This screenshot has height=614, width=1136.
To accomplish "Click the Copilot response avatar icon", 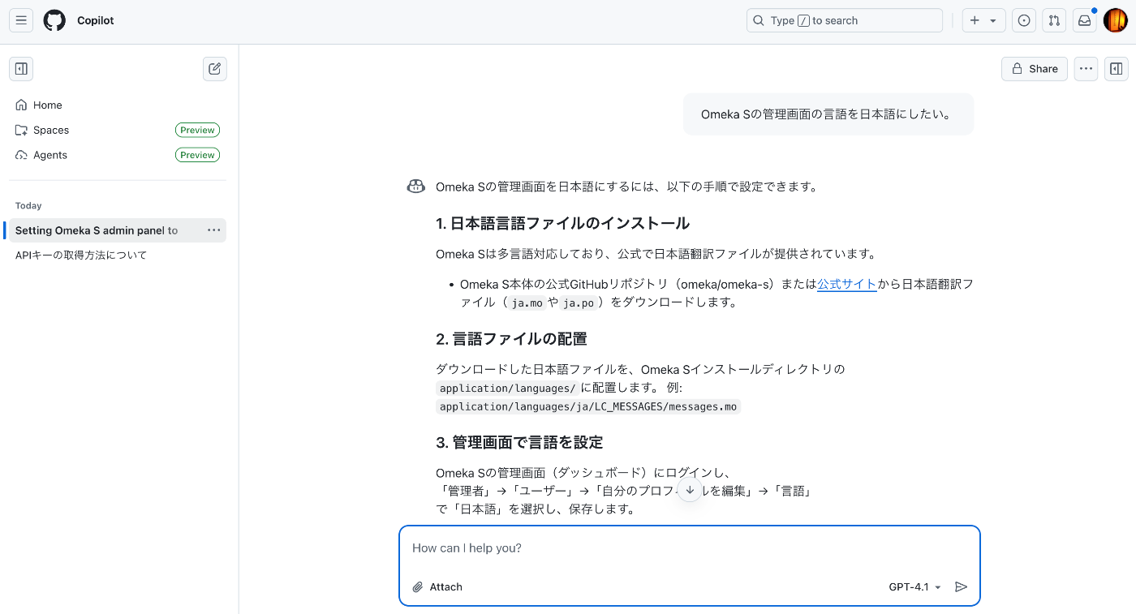I will click(416, 187).
